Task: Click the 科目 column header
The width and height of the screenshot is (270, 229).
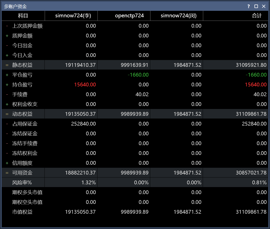Action: point(23,16)
